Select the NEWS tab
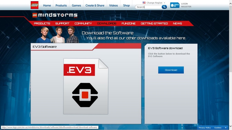Image resolution: width=232 pixels, height=130 pixels. [177, 23]
